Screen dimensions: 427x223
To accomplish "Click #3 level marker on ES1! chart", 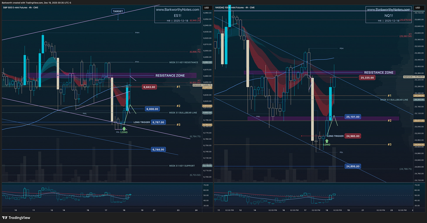I will pyautogui.click(x=178, y=125).
